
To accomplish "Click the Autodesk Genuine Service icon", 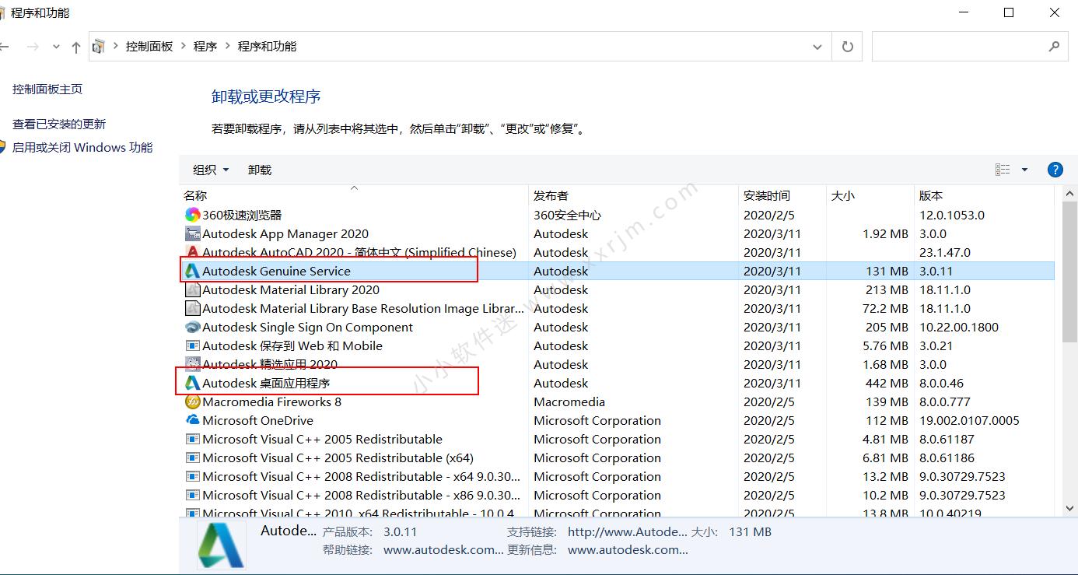I will tap(193, 271).
